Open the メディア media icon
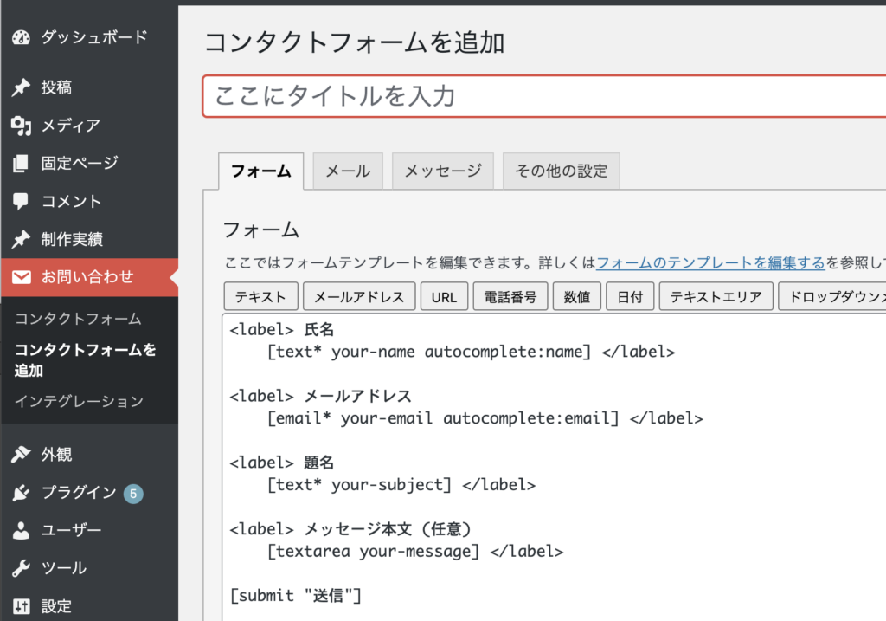This screenshot has width=886, height=621. (x=21, y=126)
